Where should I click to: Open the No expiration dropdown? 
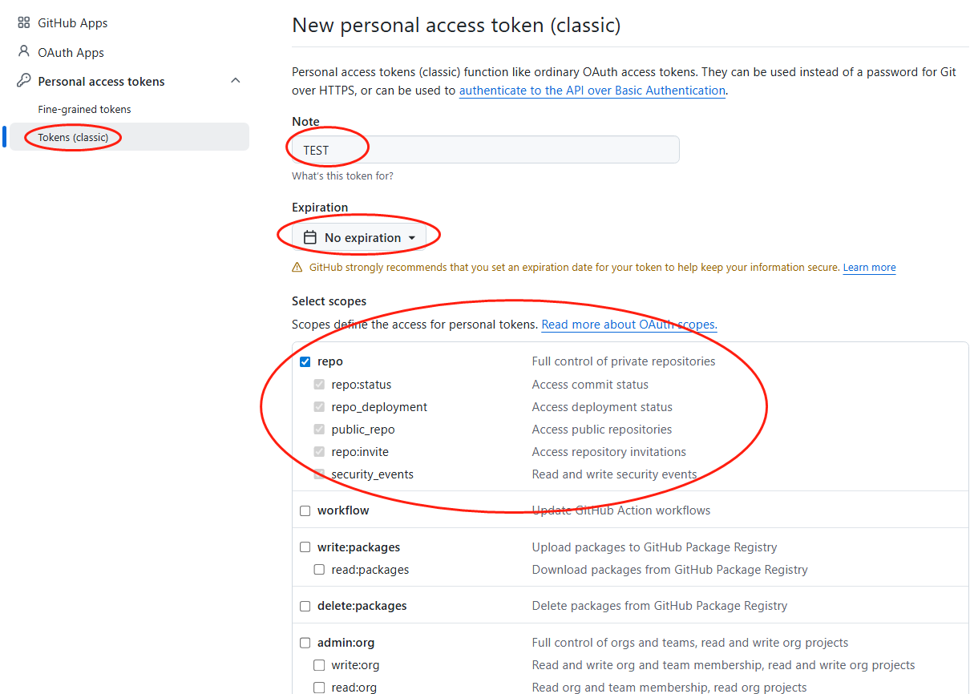(360, 237)
